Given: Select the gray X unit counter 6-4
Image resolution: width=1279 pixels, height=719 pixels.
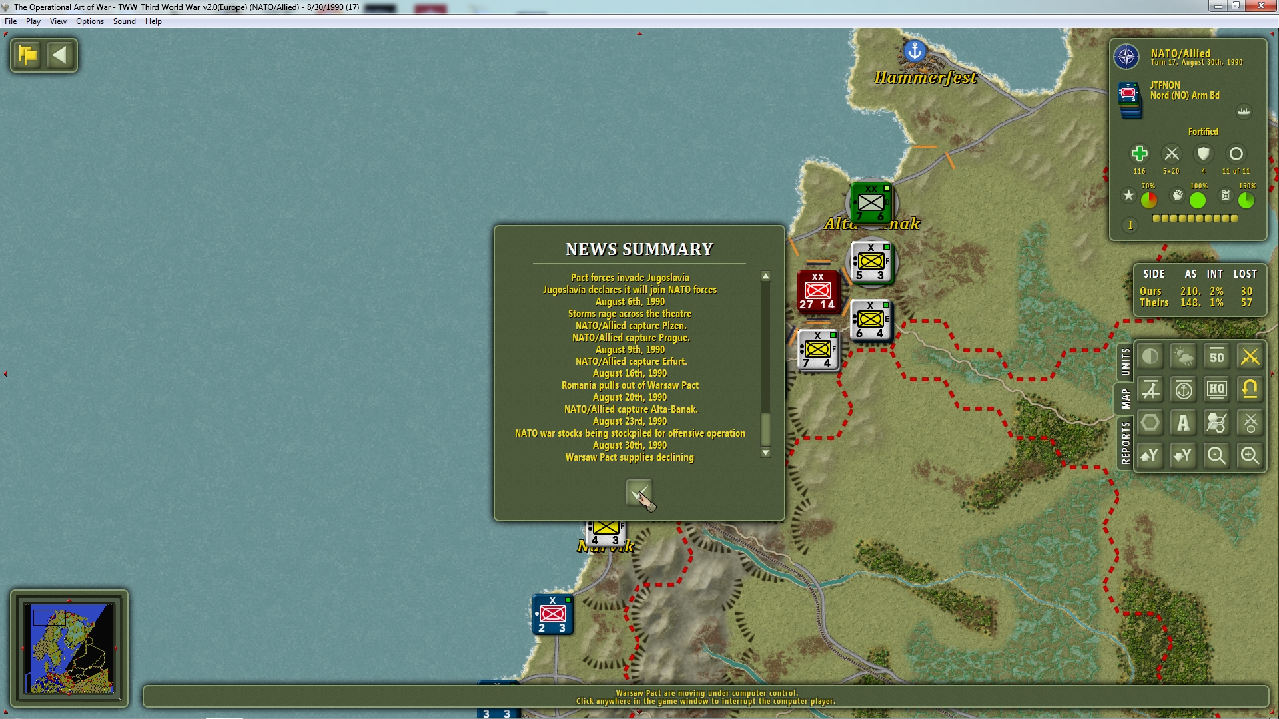Looking at the screenshot, I should [870, 320].
